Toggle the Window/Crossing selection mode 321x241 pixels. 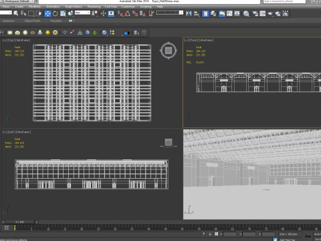[x=39, y=13]
